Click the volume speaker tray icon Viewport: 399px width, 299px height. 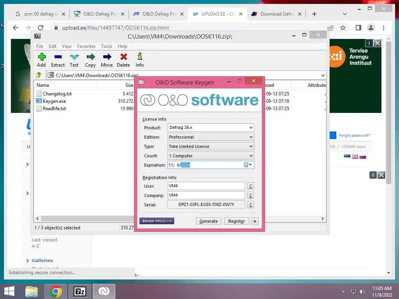click(362, 292)
